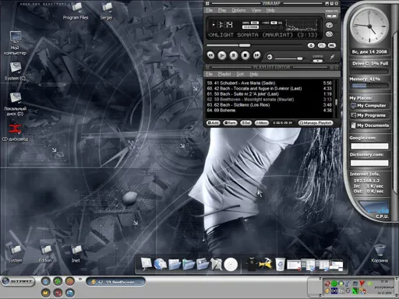
Task: Click the recycle bin icon in the dock
Action: click(x=280, y=264)
